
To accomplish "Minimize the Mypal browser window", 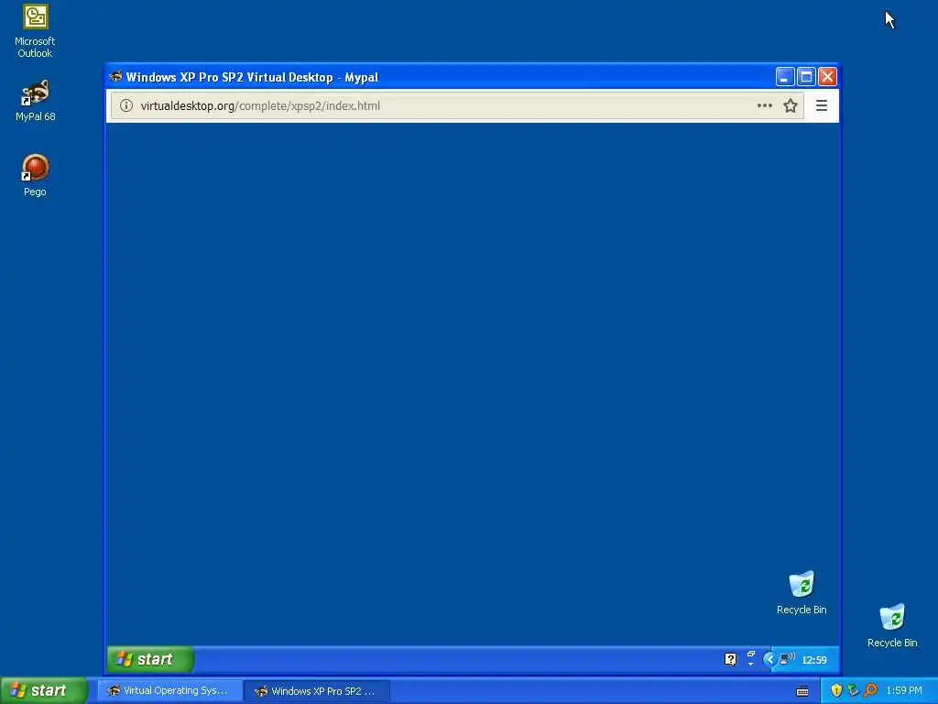I will [x=785, y=77].
